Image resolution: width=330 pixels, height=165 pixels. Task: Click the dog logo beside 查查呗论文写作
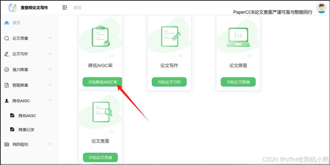12,8
